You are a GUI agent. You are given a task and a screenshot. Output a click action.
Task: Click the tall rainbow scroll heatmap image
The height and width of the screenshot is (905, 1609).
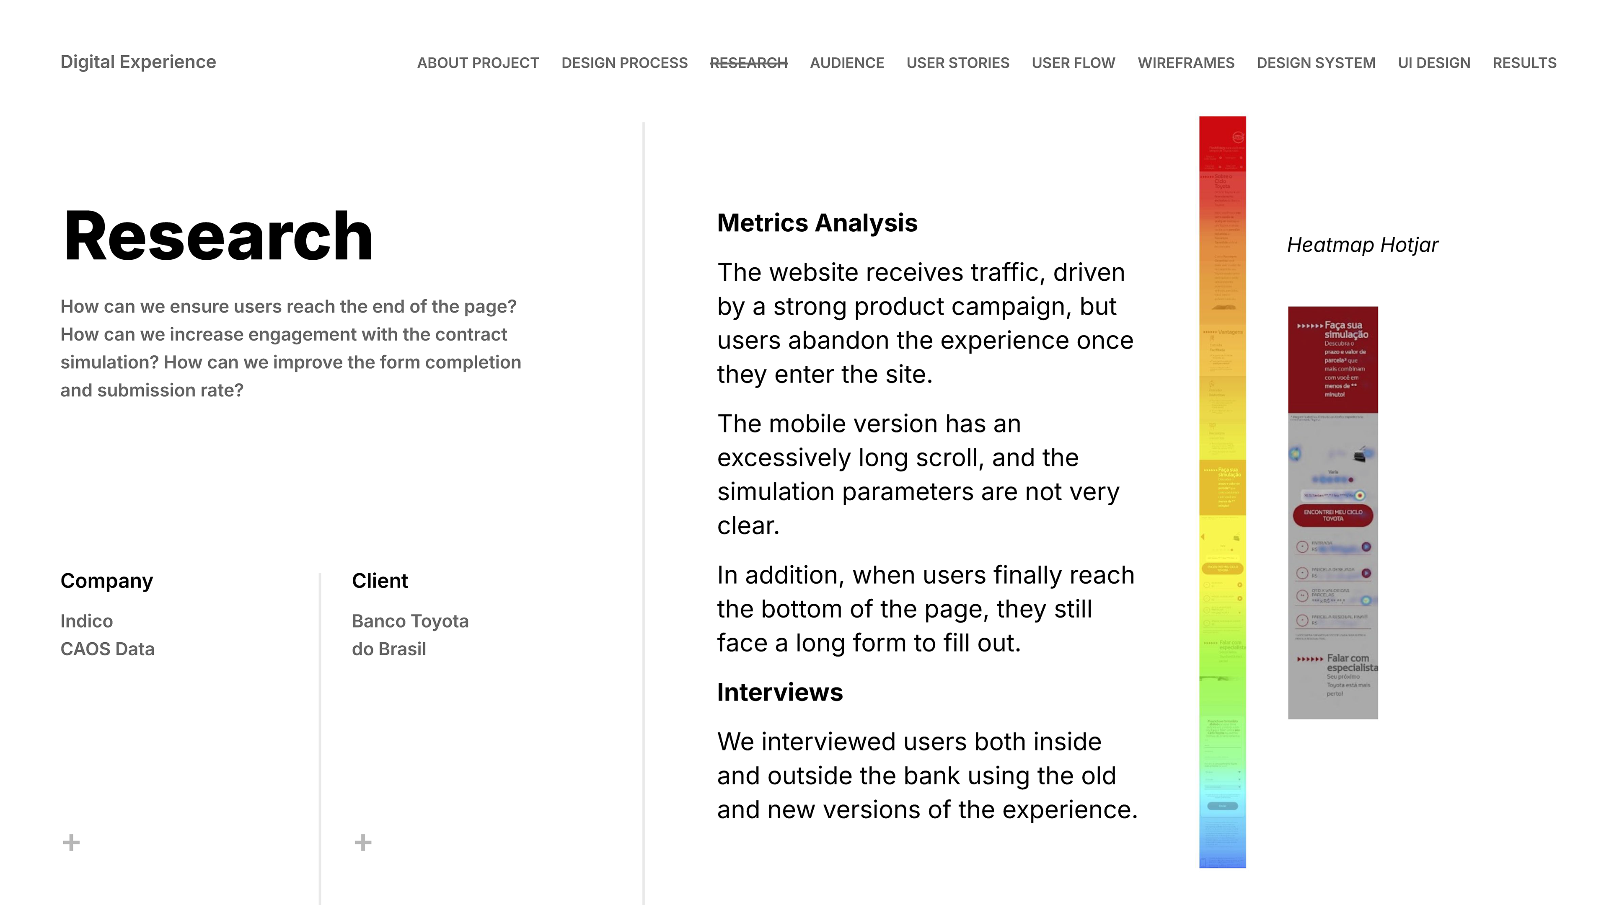(x=1222, y=492)
